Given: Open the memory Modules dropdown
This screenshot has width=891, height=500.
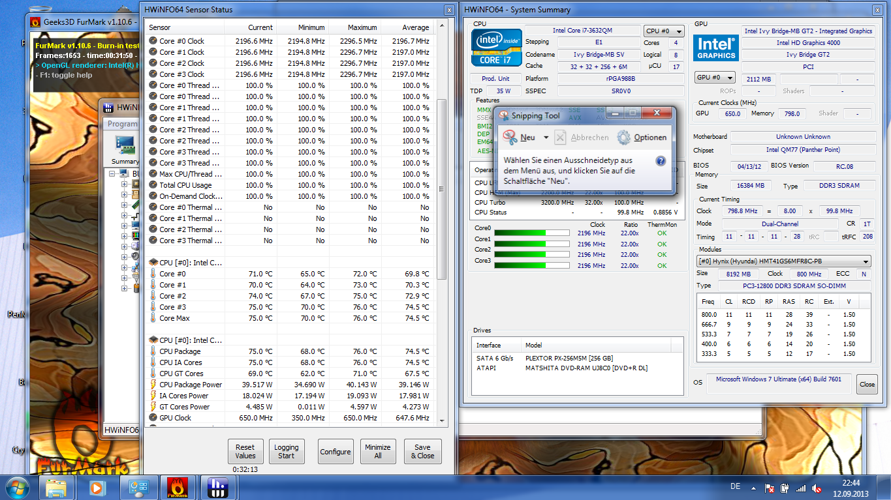Looking at the screenshot, I should pos(783,261).
